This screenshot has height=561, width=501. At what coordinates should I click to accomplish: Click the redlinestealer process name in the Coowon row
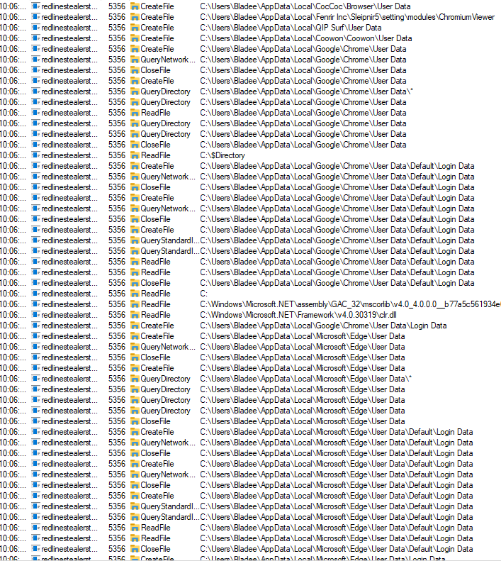point(69,38)
